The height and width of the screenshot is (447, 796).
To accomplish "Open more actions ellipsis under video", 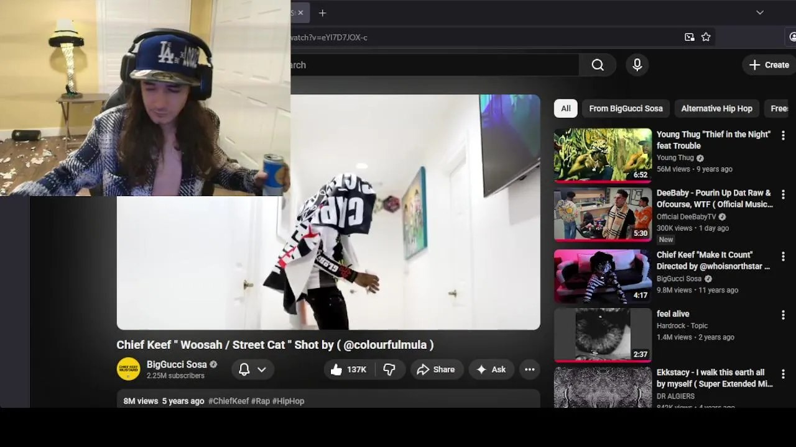I will pyautogui.click(x=529, y=369).
